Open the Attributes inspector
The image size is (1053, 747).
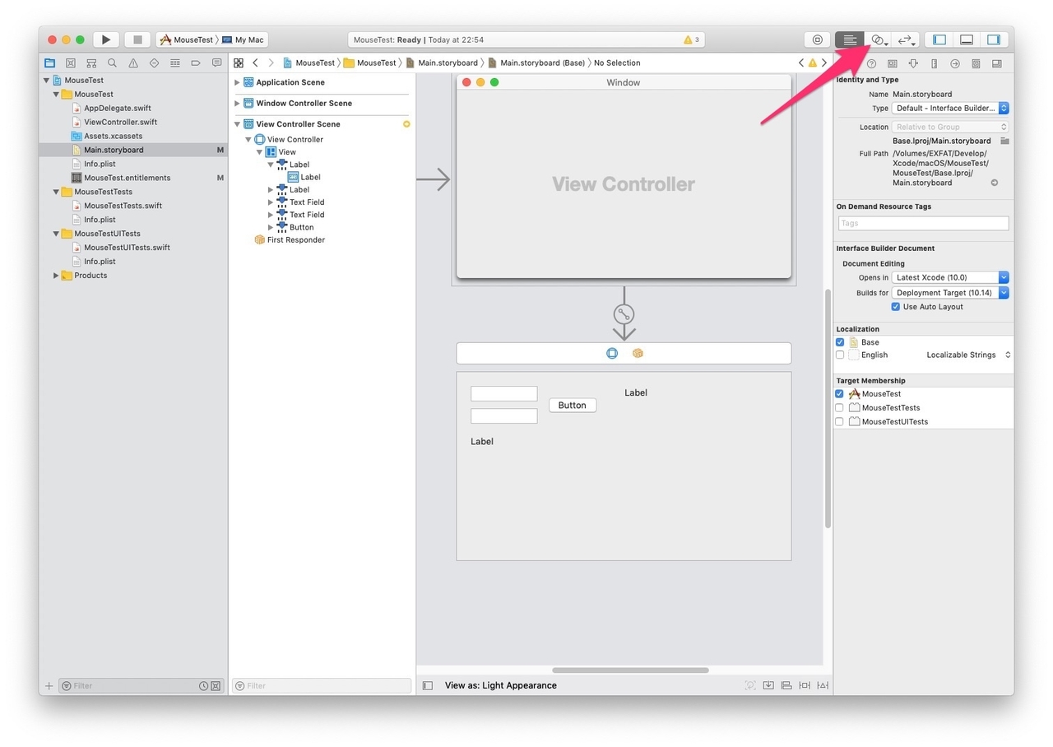click(913, 63)
